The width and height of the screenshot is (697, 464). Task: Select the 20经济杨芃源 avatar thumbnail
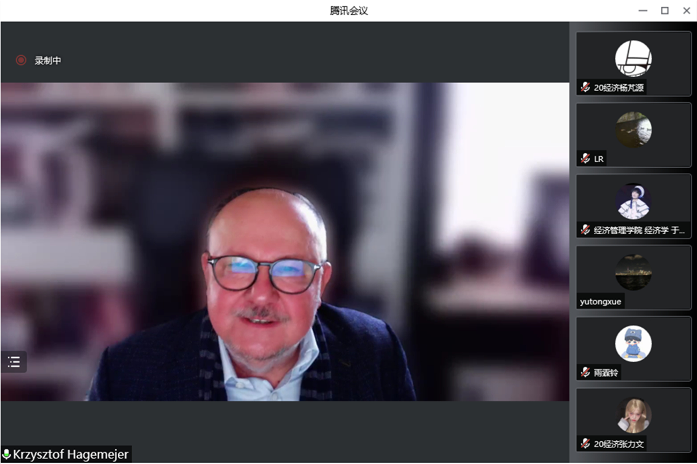(633, 58)
